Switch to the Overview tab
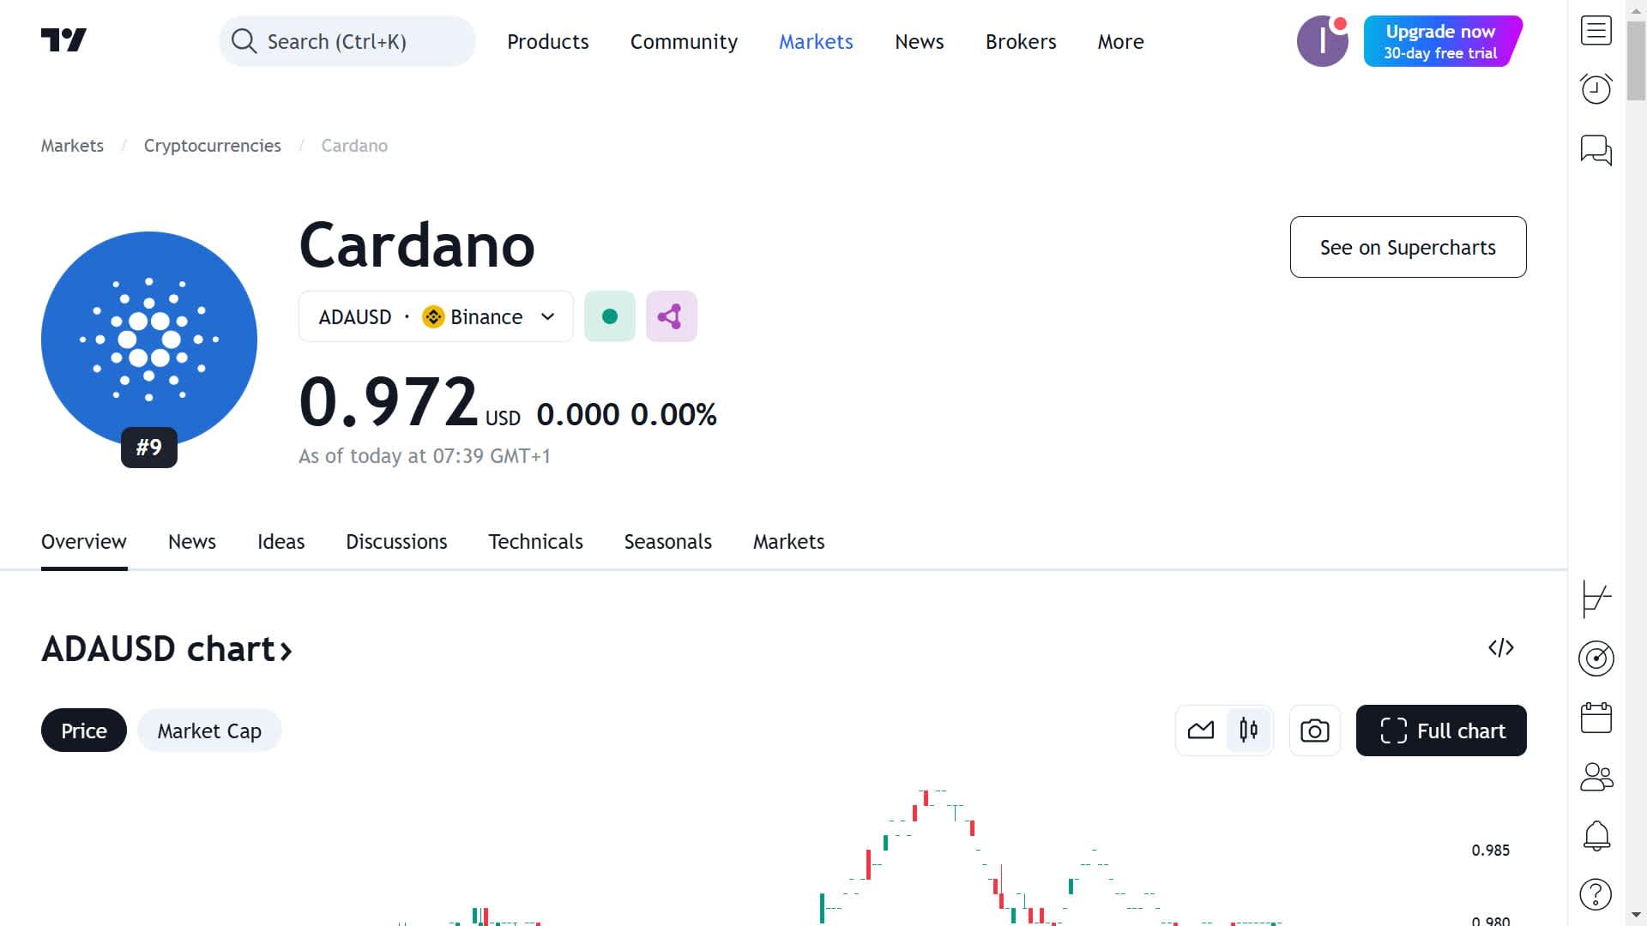The image size is (1647, 926). coord(84,542)
